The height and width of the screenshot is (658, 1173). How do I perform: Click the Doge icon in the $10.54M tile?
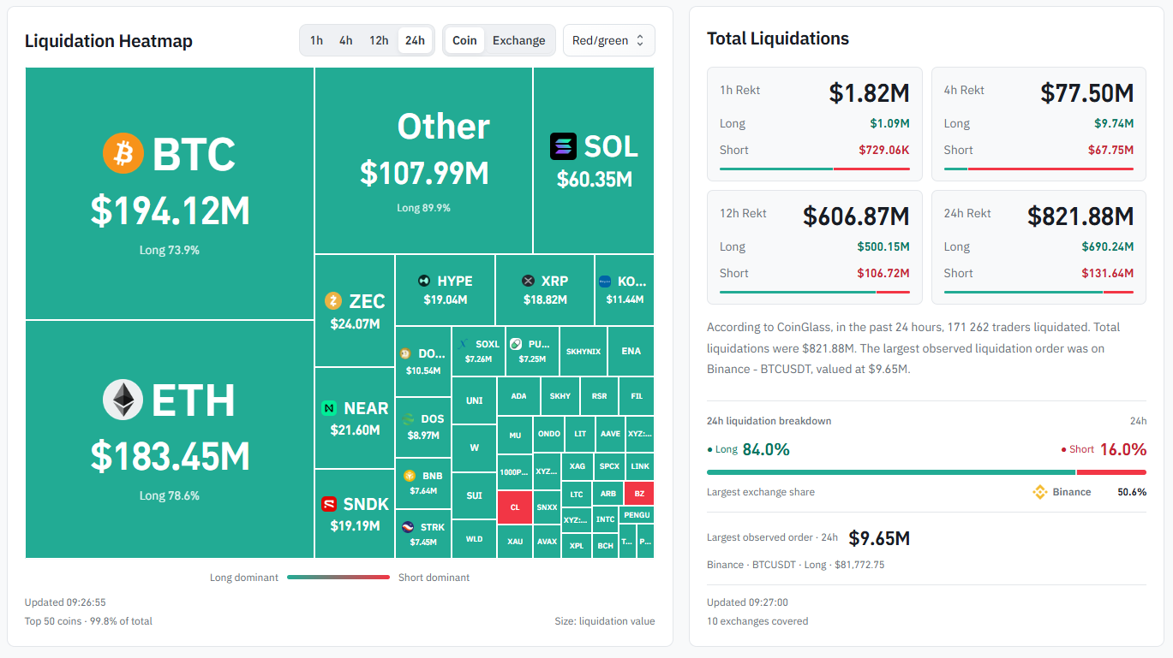(404, 353)
